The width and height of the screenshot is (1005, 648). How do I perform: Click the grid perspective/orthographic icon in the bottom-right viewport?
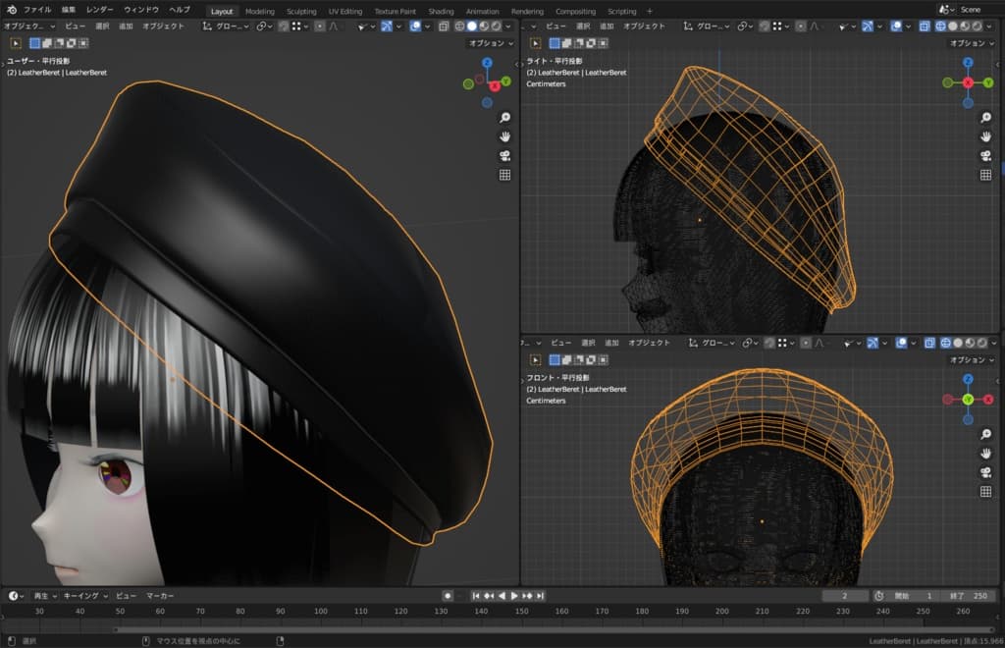pos(985,492)
